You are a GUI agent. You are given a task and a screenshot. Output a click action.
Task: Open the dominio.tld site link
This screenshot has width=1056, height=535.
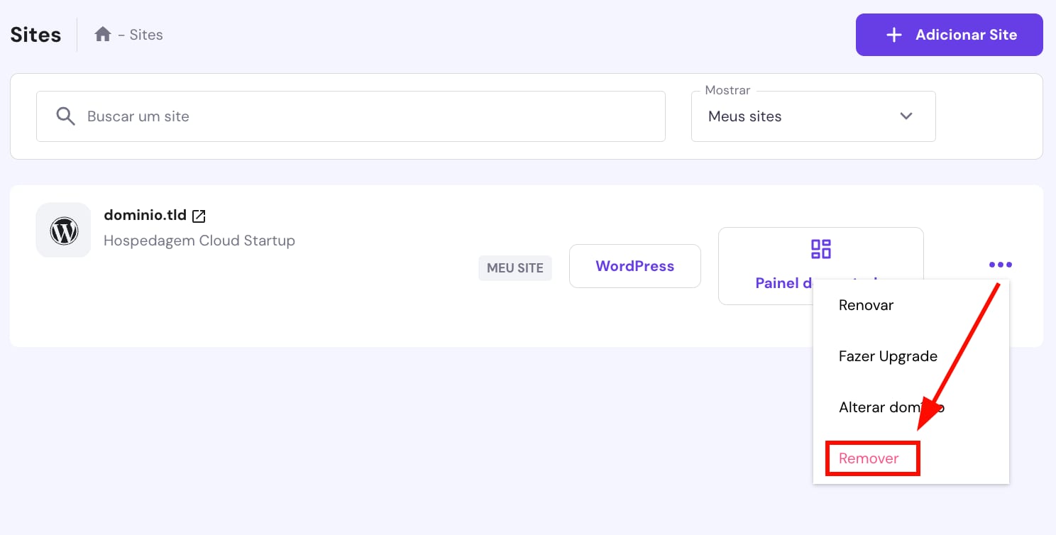click(145, 215)
